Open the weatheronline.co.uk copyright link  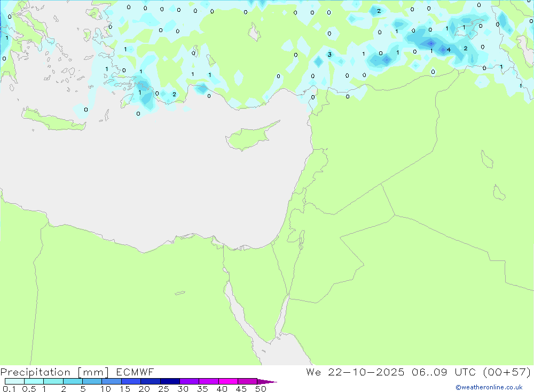point(489,387)
